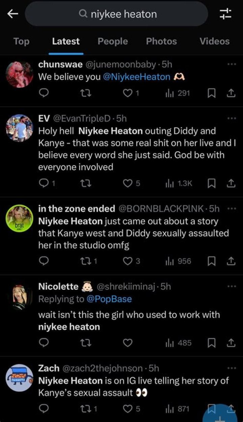243x422 pixels.
Task: Open the @PopBase reply link
Action: click(x=109, y=299)
